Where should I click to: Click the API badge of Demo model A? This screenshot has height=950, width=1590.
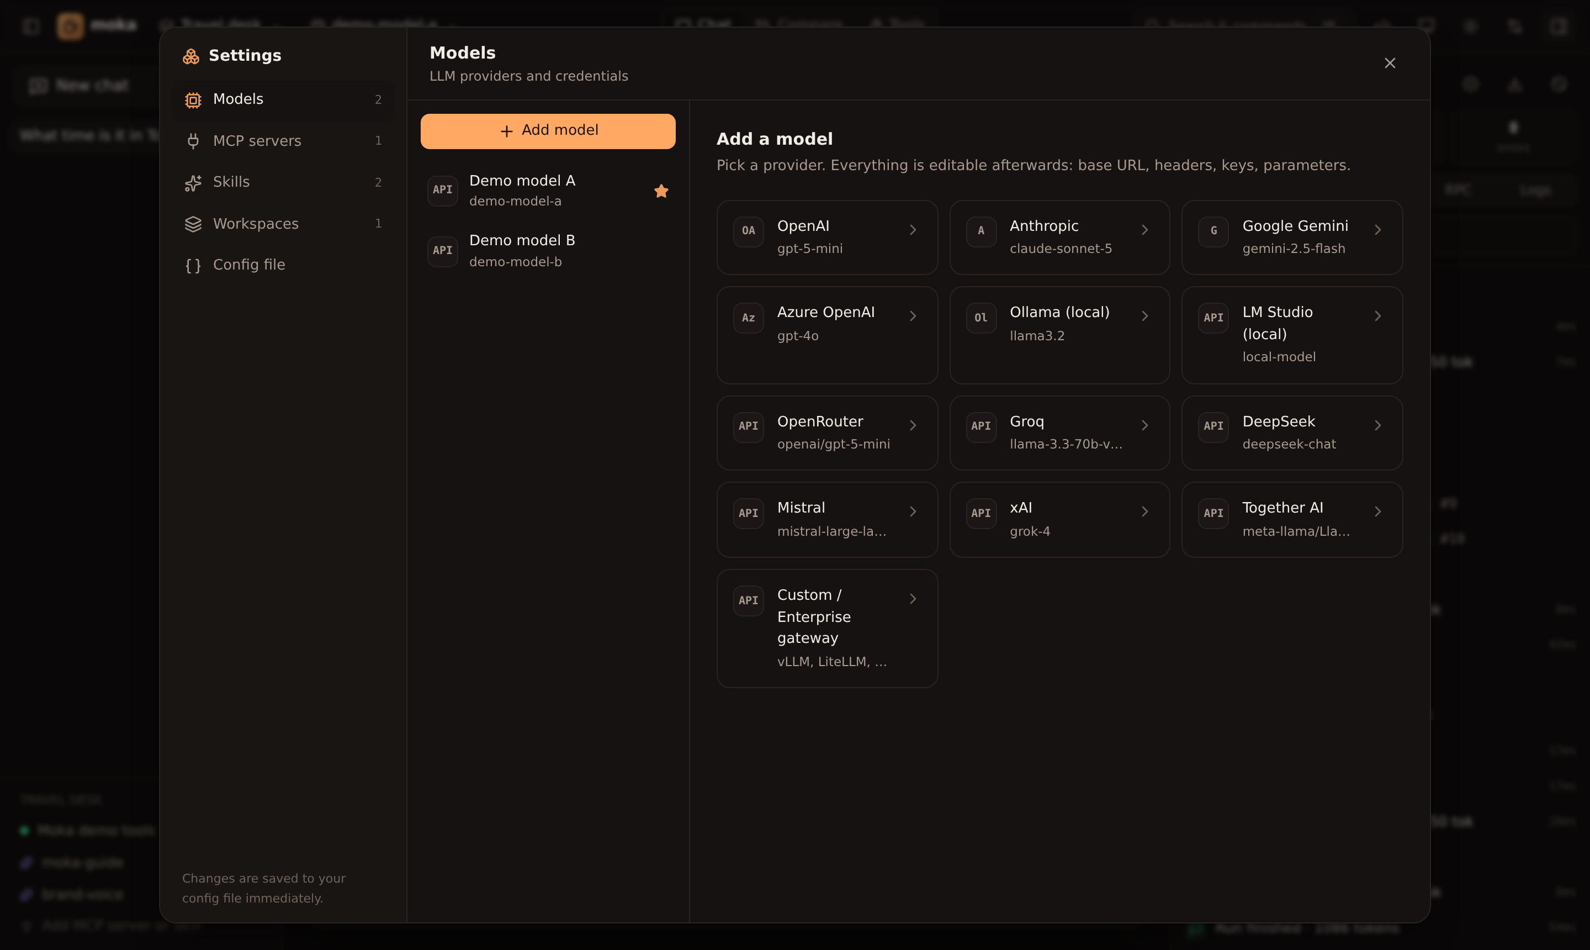442,190
